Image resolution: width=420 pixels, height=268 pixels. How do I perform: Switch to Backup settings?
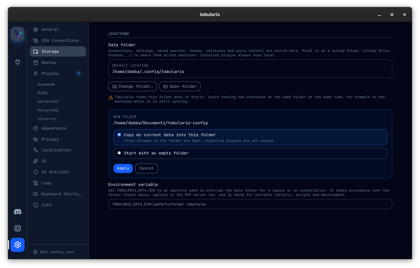pos(58,63)
